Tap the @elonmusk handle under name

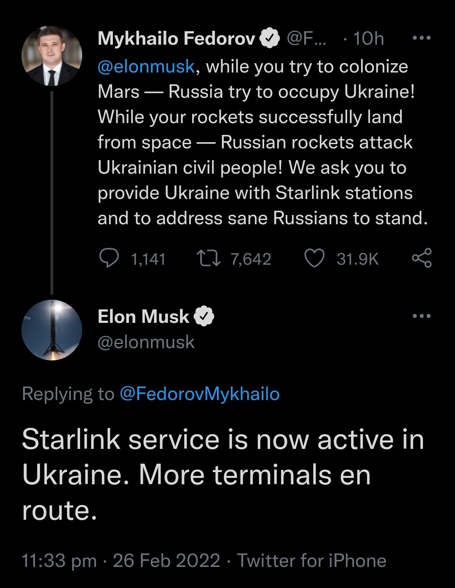pyautogui.click(x=146, y=342)
